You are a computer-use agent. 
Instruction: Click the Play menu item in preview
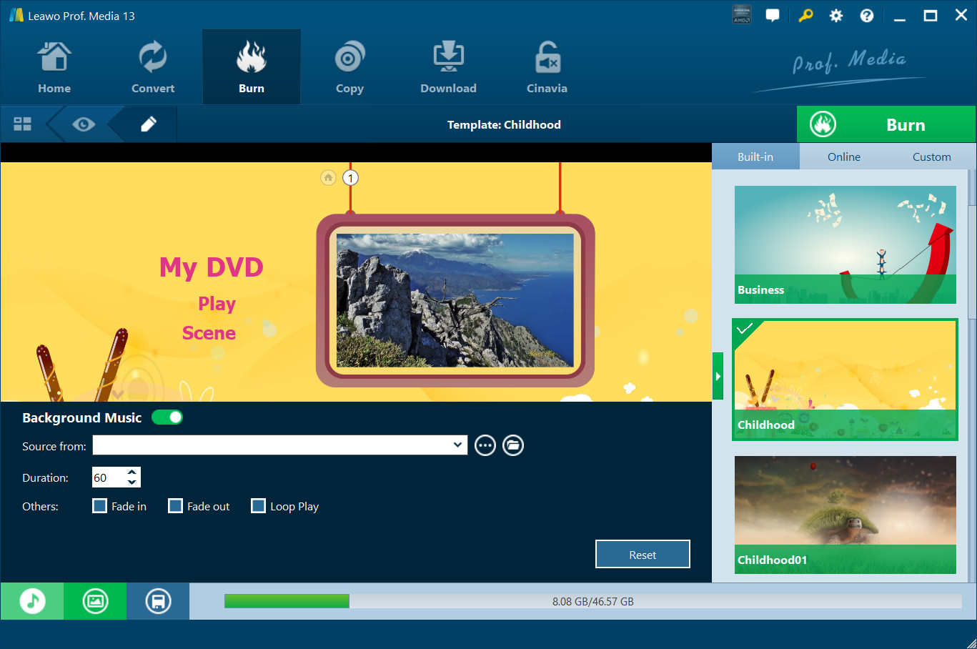tap(217, 304)
